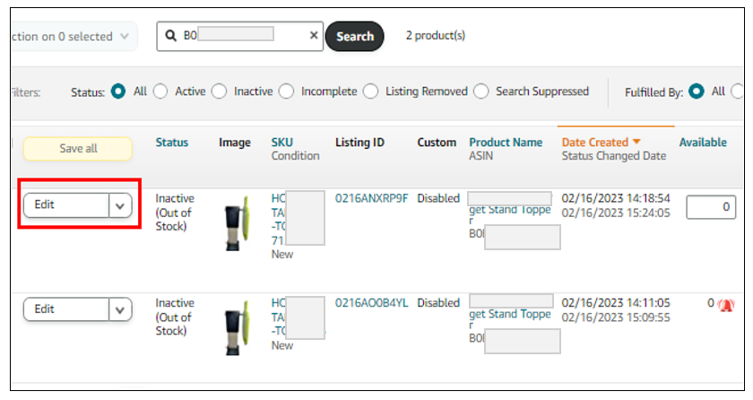
Task: Sort by SKU column header
Action: pos(282,142)
